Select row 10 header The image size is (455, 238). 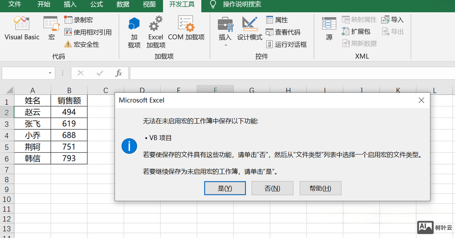(x=7, y=199)
